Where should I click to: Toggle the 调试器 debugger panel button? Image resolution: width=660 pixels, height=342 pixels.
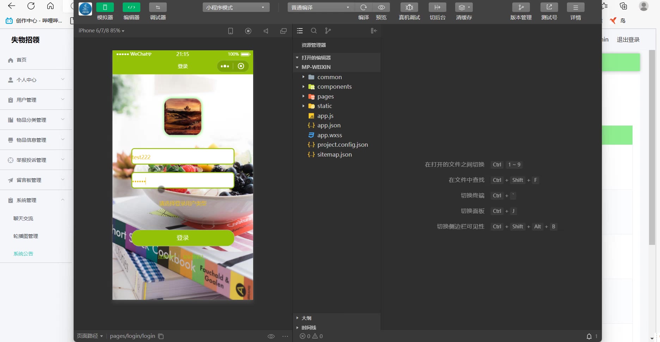158,7
